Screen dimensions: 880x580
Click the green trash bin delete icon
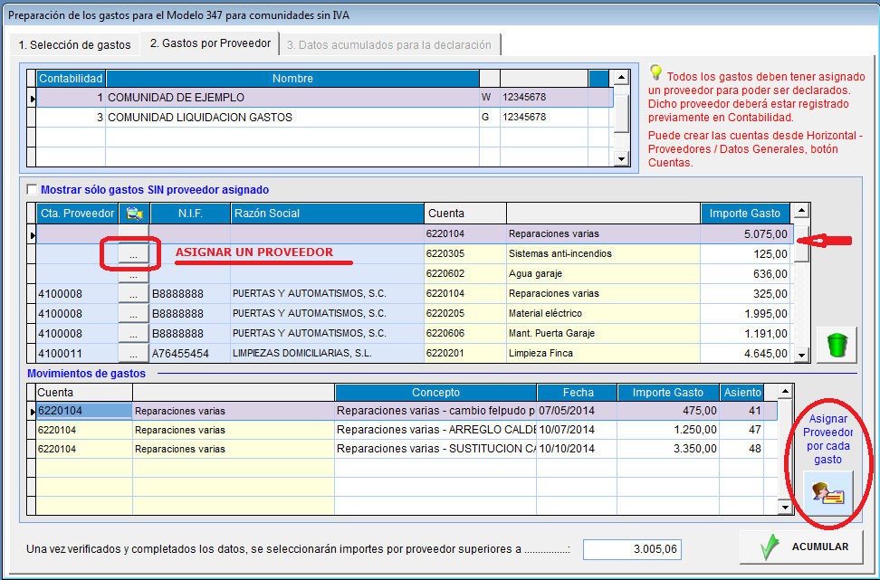click(836, 346)
